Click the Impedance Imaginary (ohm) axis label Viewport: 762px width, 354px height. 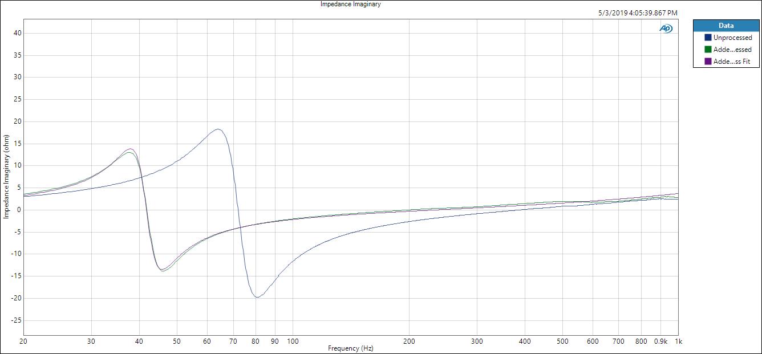[6, 177]
